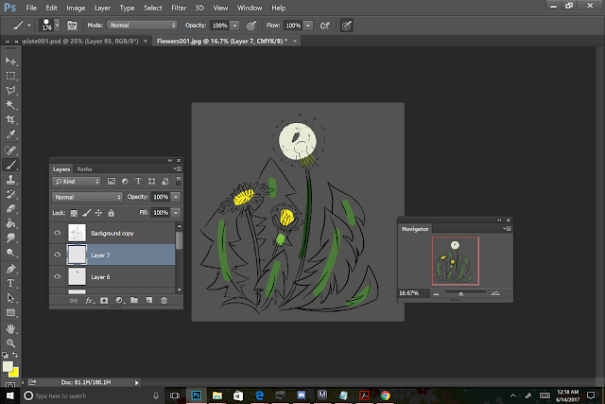Toggle pressure for size button
605x404 pixels.
click(x=347, y=26)
